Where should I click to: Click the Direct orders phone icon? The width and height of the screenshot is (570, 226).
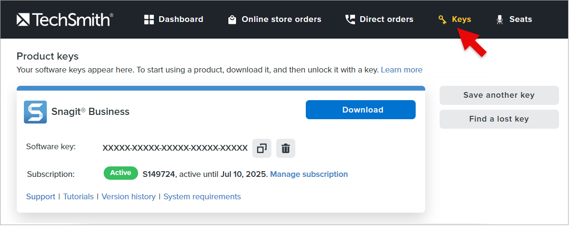(x=350, y=20)
